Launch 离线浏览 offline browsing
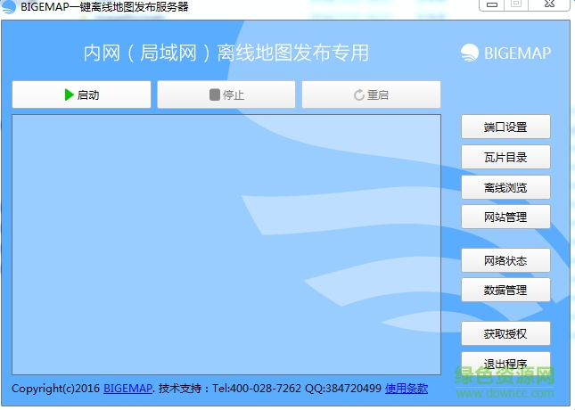 [x=505, y=187]
